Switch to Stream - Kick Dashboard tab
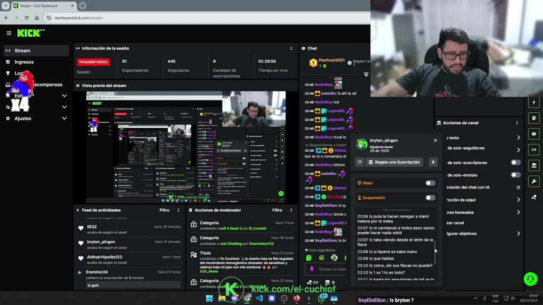 tap(43, 6)
